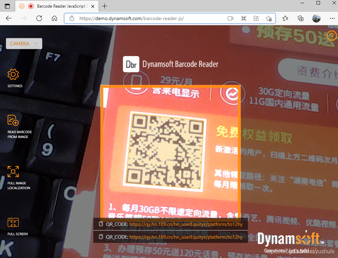Add this page to favorites star
This screenshot has height=258, width=338.
pos(269,18)
